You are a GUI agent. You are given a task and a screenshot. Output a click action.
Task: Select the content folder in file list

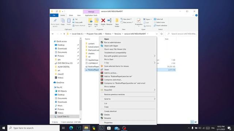pos(91,44)
